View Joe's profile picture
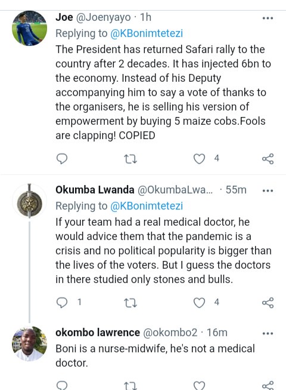The height and width of the screenshot is (390, 286). coord(30,28)
